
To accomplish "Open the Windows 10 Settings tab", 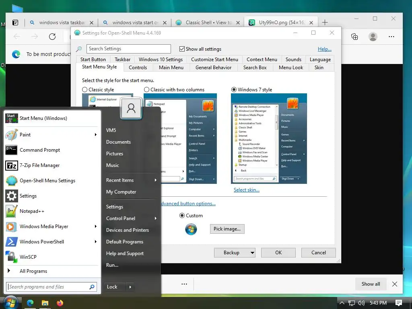I will coord(161,60).
